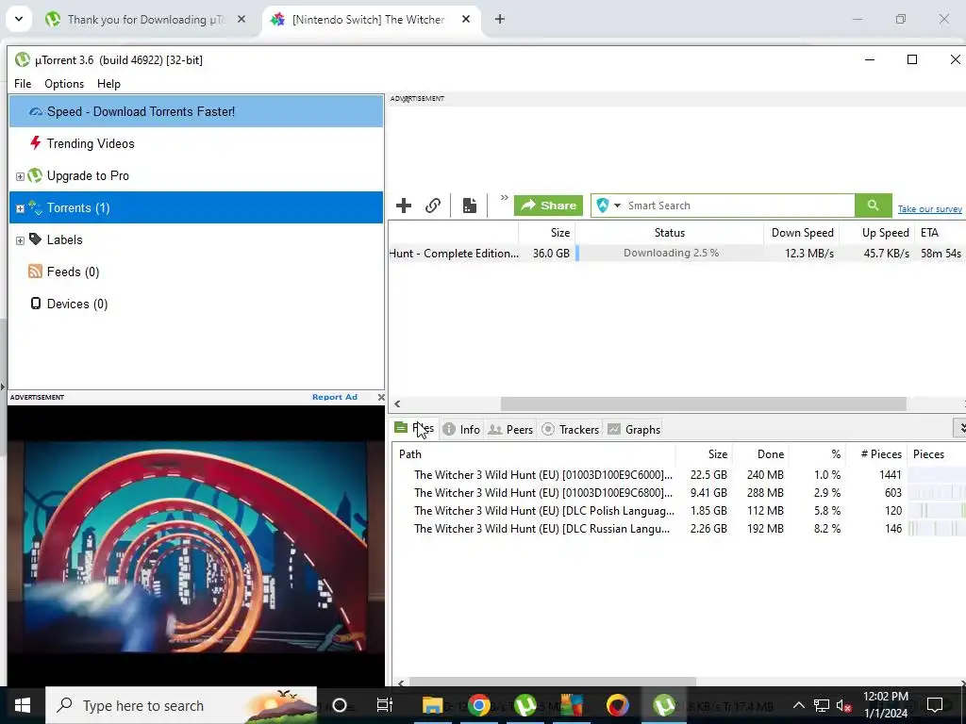Screen dimensions: 966x724
Task: Open the Smart Search provider dropdown arrow
Action: 617,206
